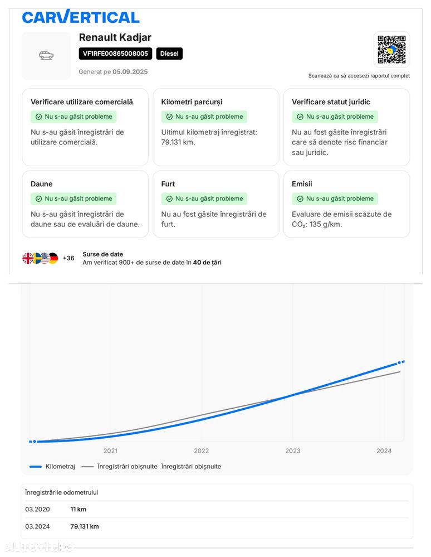Click the carVertical logo

pyautogui.click(x=81, y=17)
